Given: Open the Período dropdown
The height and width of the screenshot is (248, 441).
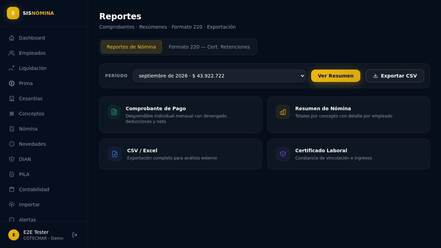Looking at the screenshot, I should pyautogui.click(x=219, y=76).
